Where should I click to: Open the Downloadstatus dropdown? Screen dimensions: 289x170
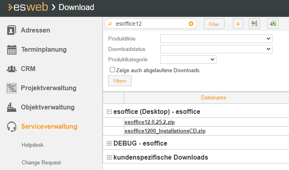click(216, 49)
